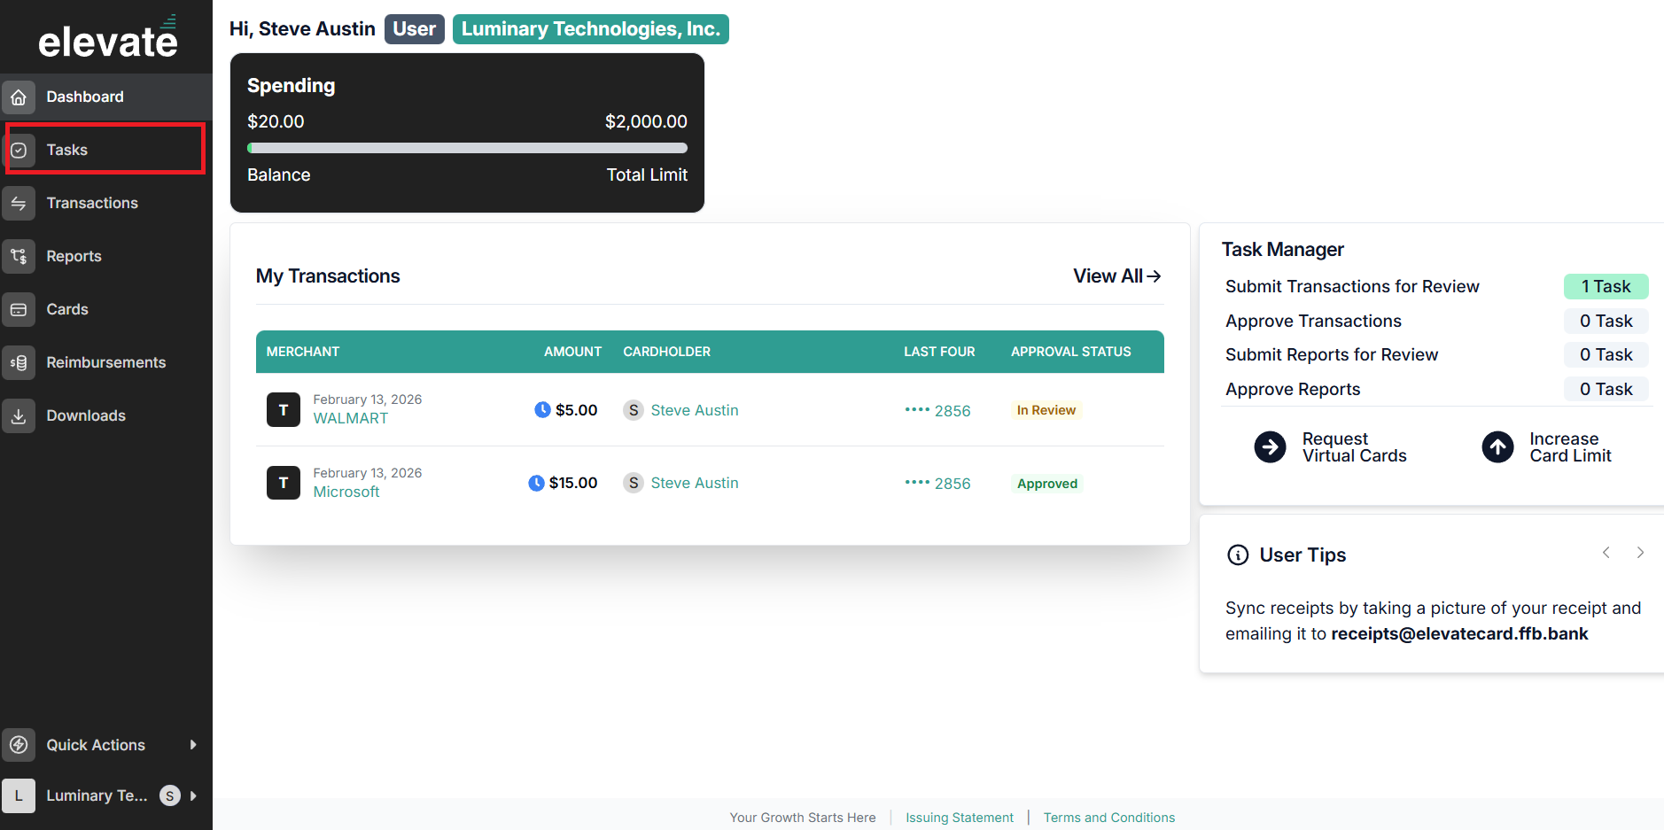
Task: Click the Cards icon in sidebar
Action: tap(19, 310)
